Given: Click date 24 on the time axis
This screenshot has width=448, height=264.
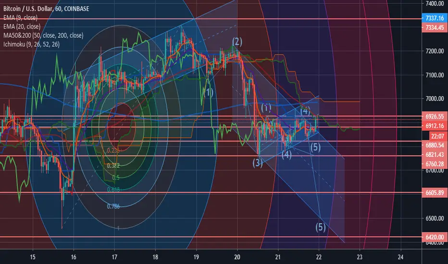Looking at the screenshot, I should pos(400,257).
